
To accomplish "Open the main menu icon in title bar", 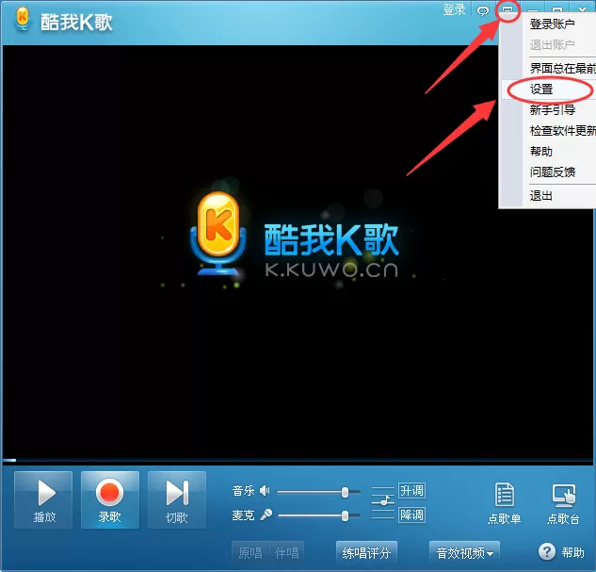I will pos(507,9).
